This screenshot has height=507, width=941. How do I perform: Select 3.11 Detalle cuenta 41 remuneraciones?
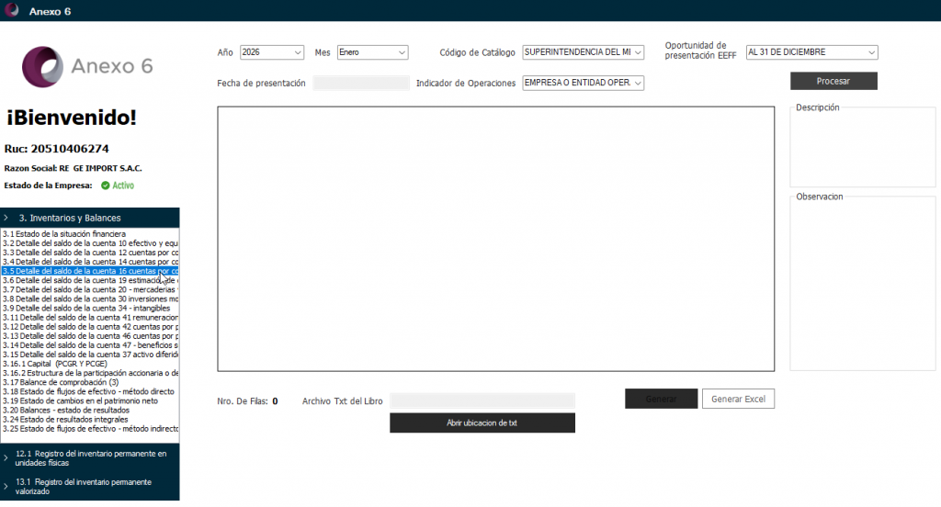pos(90,318)
